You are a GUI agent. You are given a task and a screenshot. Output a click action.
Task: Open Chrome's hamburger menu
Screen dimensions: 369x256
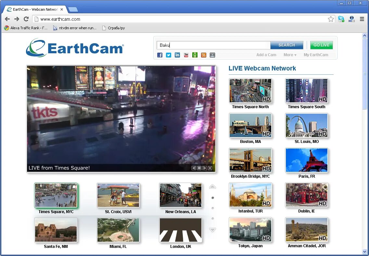click(362, 19)
